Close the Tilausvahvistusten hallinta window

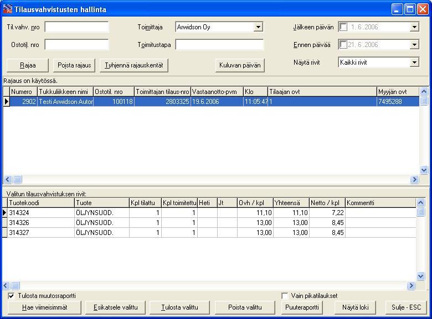[x=423, y=9]
